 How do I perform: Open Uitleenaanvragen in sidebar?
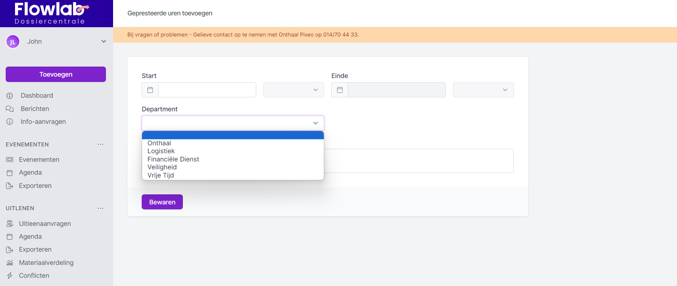pos(45,224)
